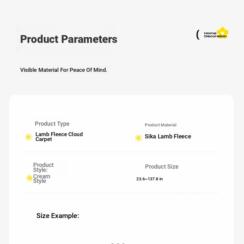Click the 23.6~137.8 in size value

(x=149, y=179)
